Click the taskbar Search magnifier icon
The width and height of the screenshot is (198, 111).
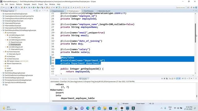(71, 108)
